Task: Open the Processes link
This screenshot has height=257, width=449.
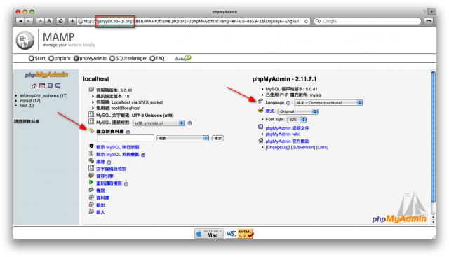Action: coord(100,162)
